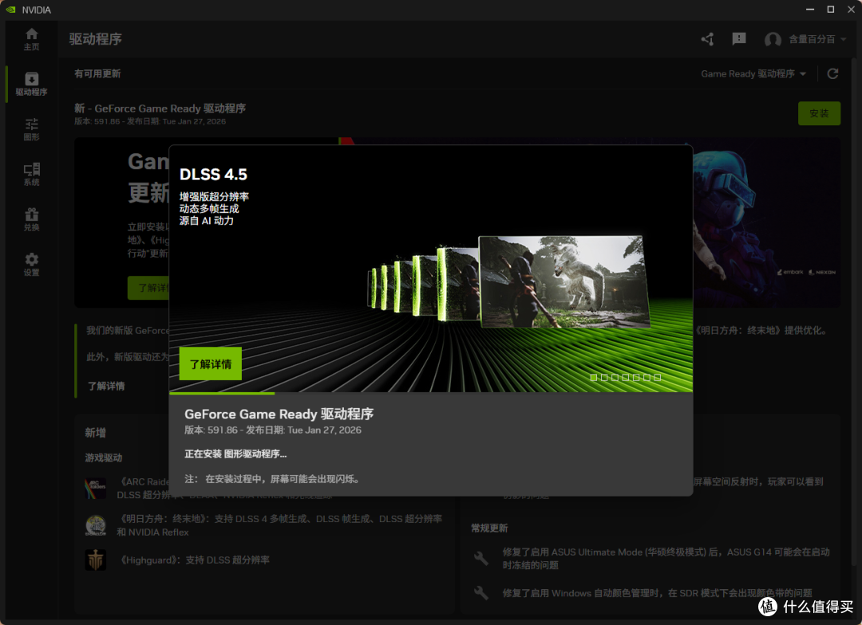Click the 新增 section heading
Image resolution: width=862 pixels, height=625 pixels.
coord(95,433)
